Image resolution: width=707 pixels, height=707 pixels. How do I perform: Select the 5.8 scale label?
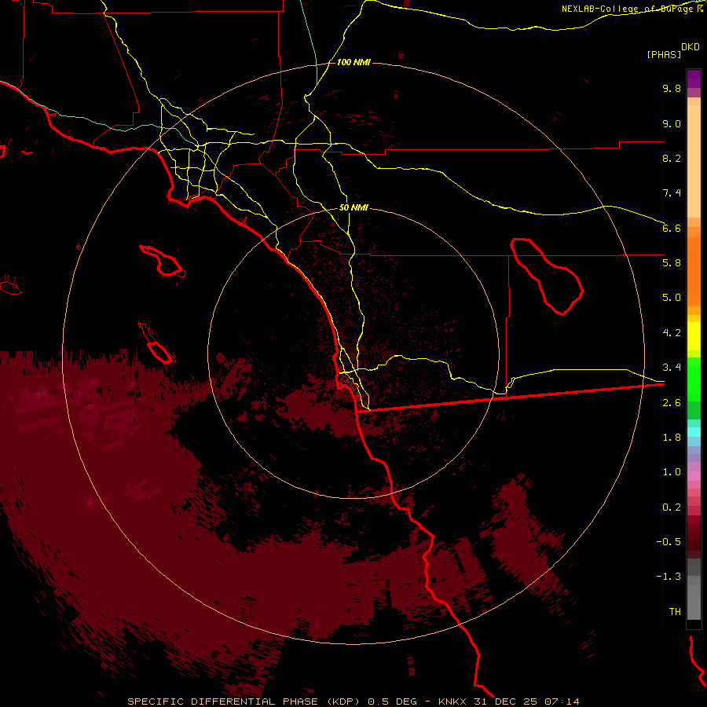pos(672,263)
